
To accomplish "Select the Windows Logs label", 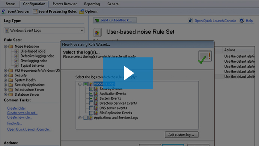I will tap(104, 84).
